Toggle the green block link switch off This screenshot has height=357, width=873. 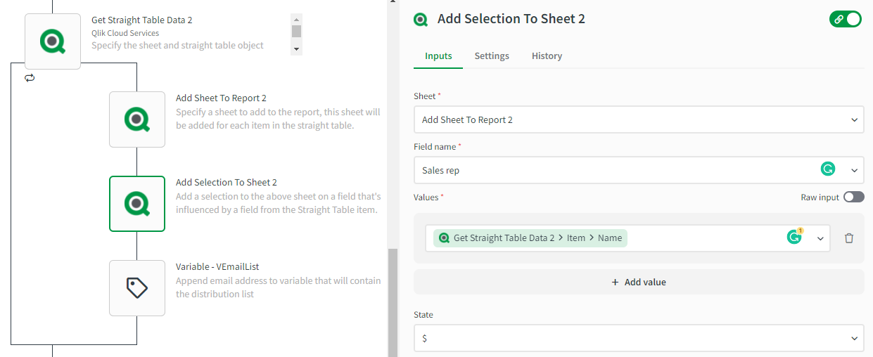[845, 20]
